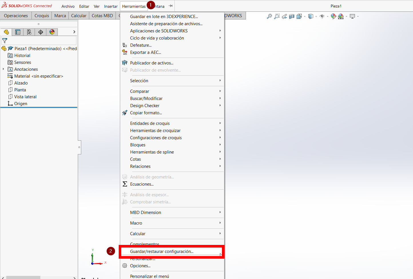Switch to the Operaciones tab

pos(16,16)
